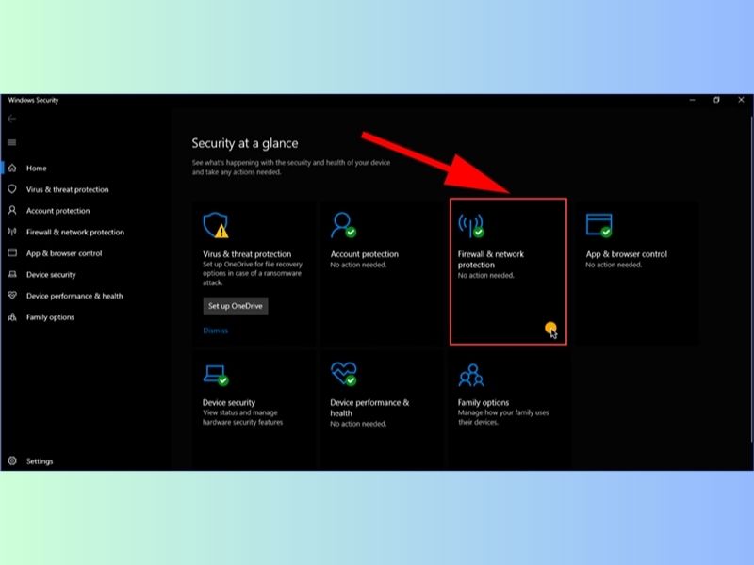
Task: Open the Account protection tile title
Action: 364,254
